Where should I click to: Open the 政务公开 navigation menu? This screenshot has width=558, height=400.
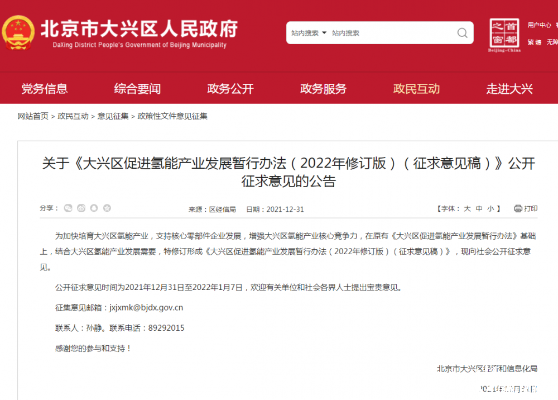230,88
